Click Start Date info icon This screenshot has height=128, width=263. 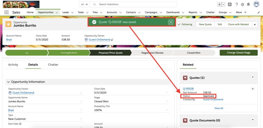(20, 124)
